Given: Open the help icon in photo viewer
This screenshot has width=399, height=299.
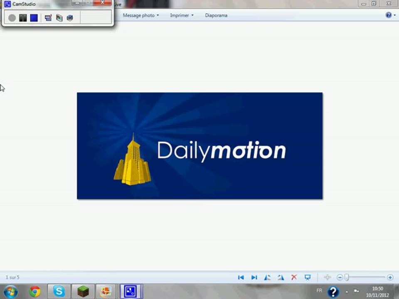Looking at the screenshot, I should (x=388, y=15).
